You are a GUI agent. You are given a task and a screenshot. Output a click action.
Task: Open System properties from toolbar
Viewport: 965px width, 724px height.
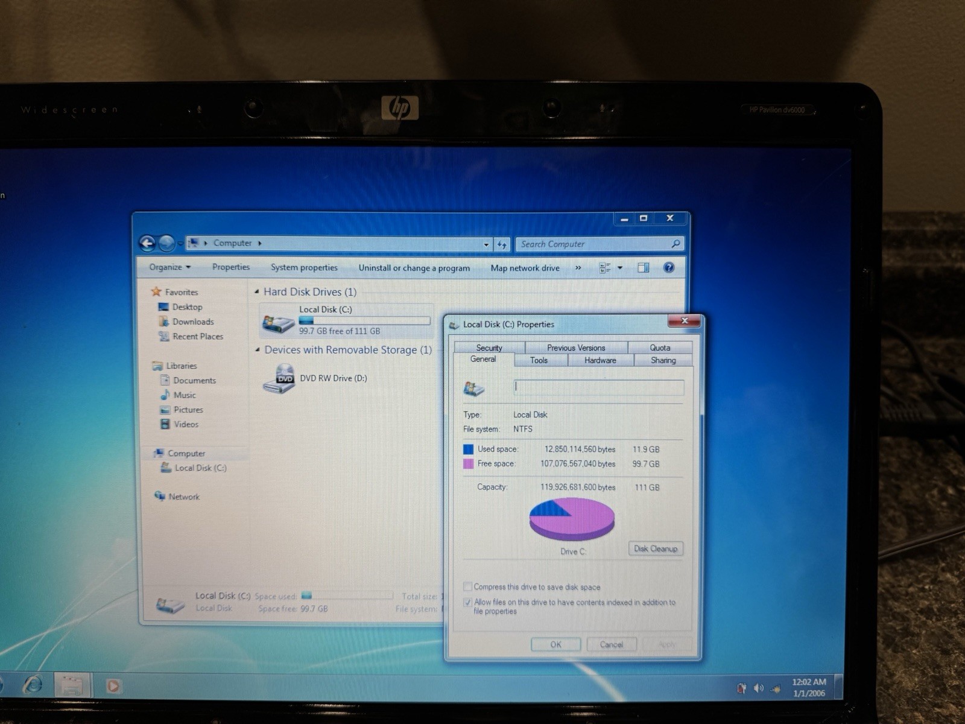[x=304, y=267]
